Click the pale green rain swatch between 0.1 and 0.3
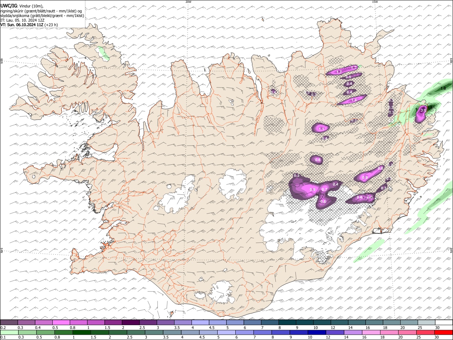The image size is (453, 340). (9, 332)
